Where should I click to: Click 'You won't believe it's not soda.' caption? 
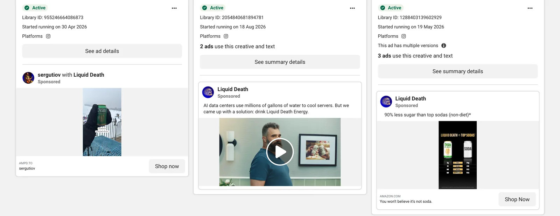click(406, 202)
